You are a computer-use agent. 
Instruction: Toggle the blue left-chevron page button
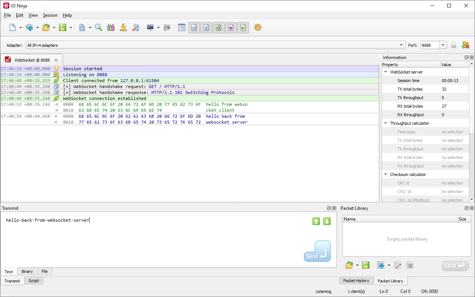click(x=206, y=27)
